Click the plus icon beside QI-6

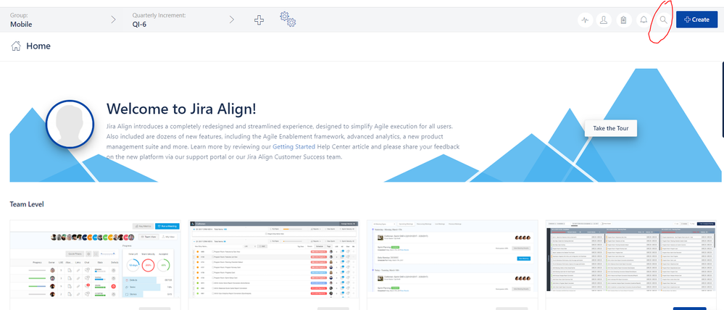[x=259, y=20]
